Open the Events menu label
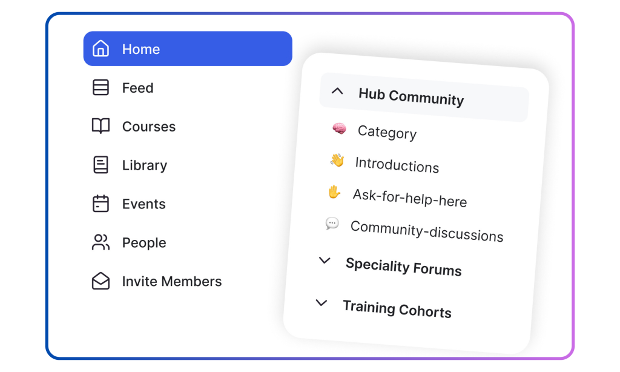Screen dimensions: 620x372 (x=143, y=204)
